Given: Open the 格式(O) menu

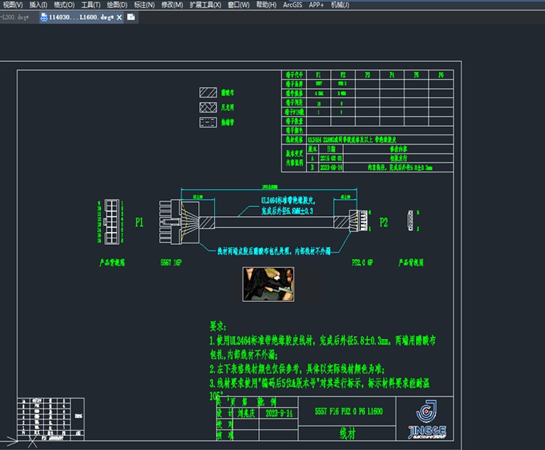Looking at the screenshot, I should pyautogui.click(x=65, y=5).
